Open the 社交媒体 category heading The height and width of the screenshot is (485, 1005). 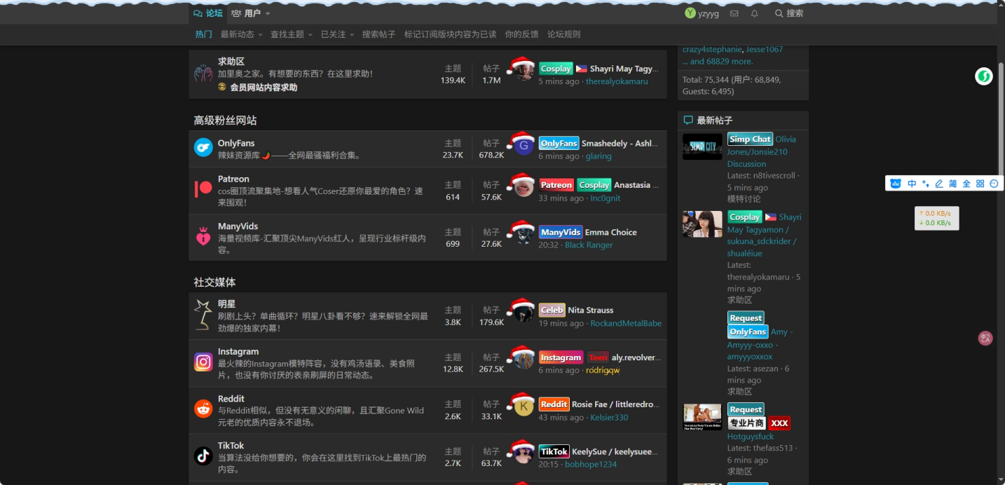coord(214,282)
